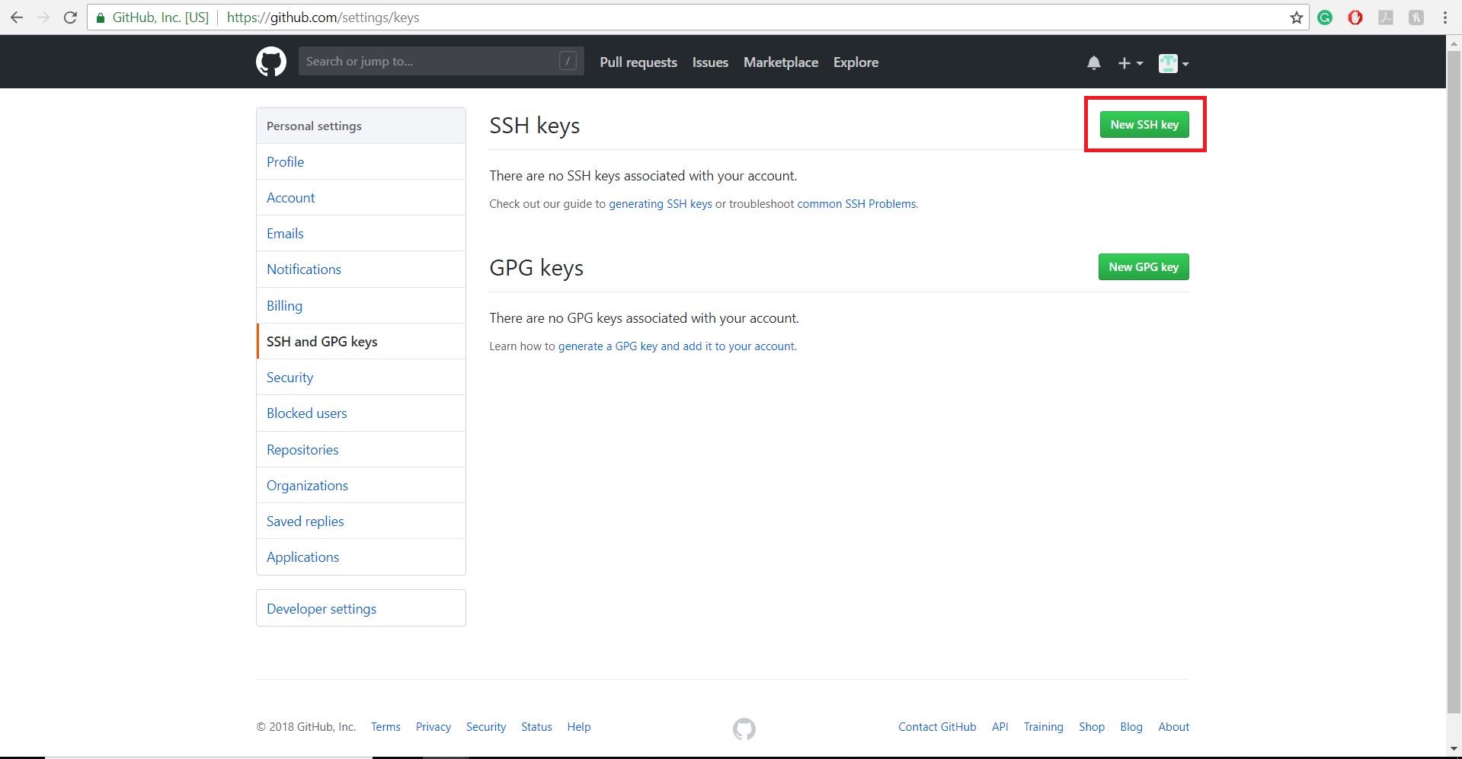1462x759 pixels.
Task: Reload the page
Action: click(x=70, y=18)
